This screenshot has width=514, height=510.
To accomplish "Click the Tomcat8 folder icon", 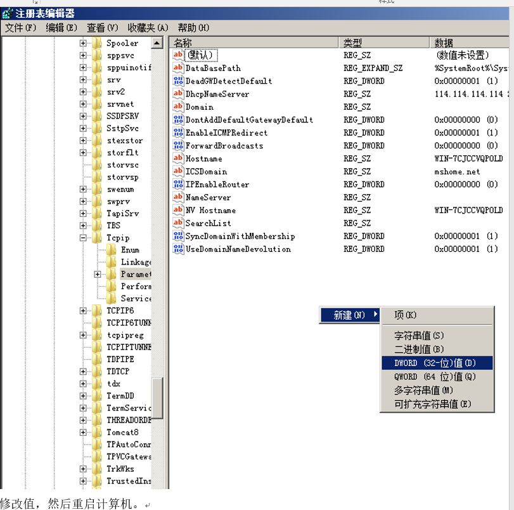I will 97,433.
